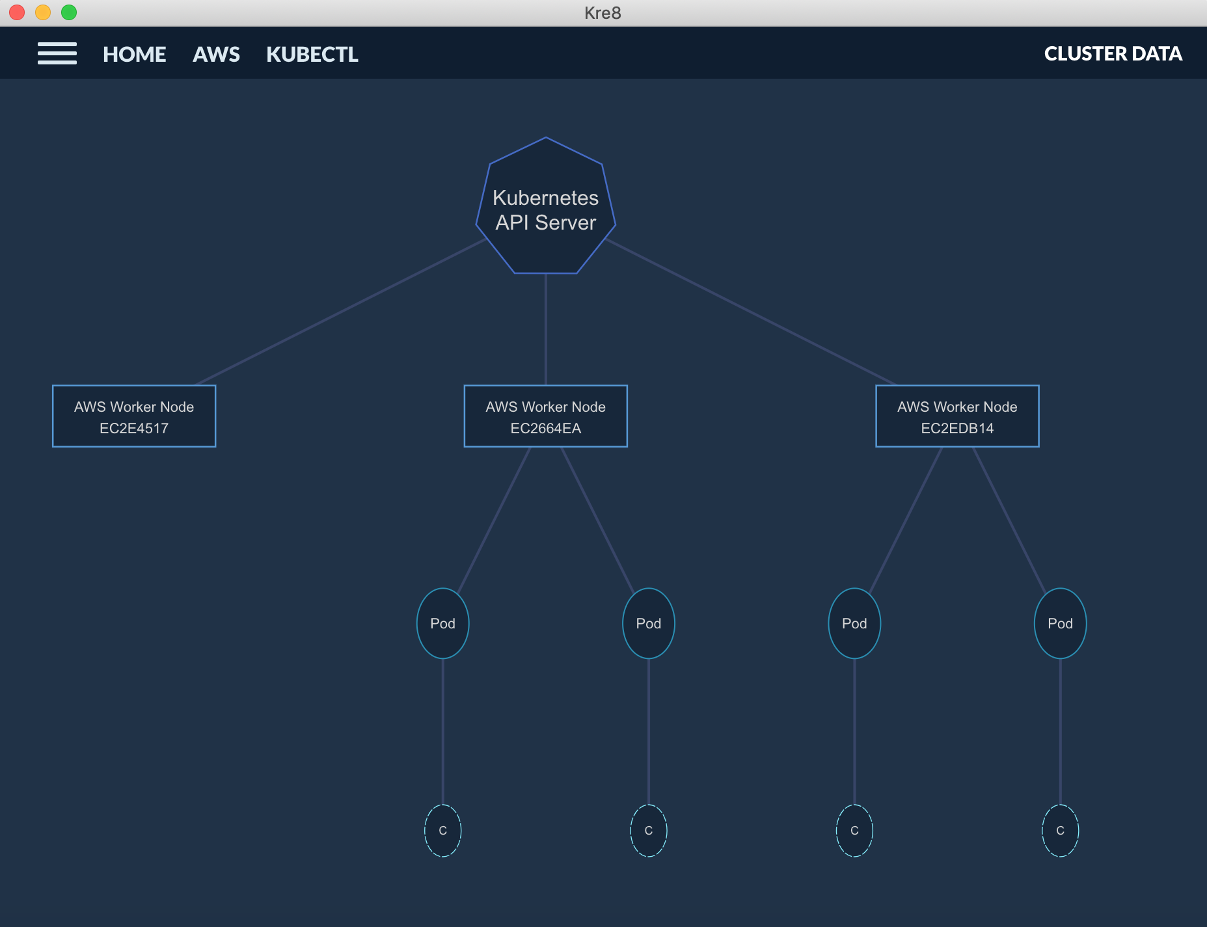
Task: Select AWS Worker Node EC2EDB14
Action: click(957, 416)
